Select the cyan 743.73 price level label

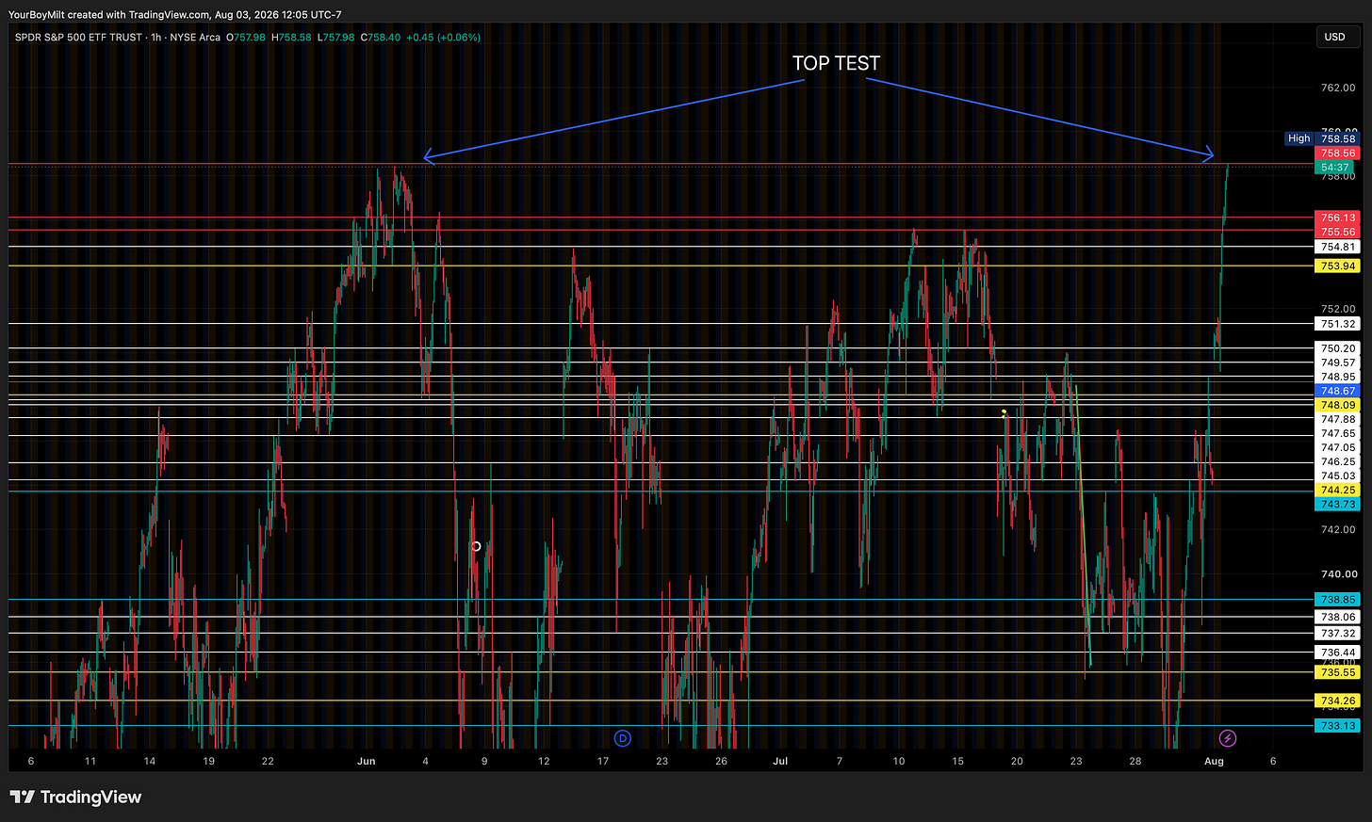(x=1338, y=504)
